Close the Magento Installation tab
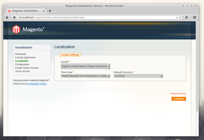204x140 pixels. point(43,11)
